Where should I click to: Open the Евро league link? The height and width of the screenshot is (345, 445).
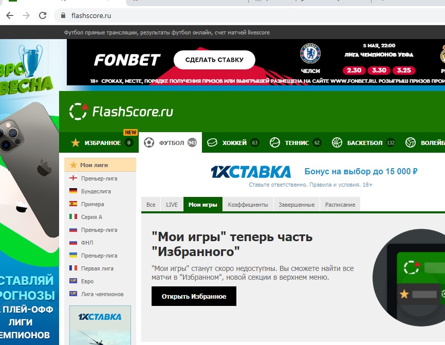pyautogui.click(x=87, y=281)
